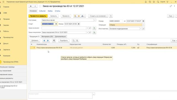
Task: Move row up with blue arrow
Action: [x=44, y=41]
